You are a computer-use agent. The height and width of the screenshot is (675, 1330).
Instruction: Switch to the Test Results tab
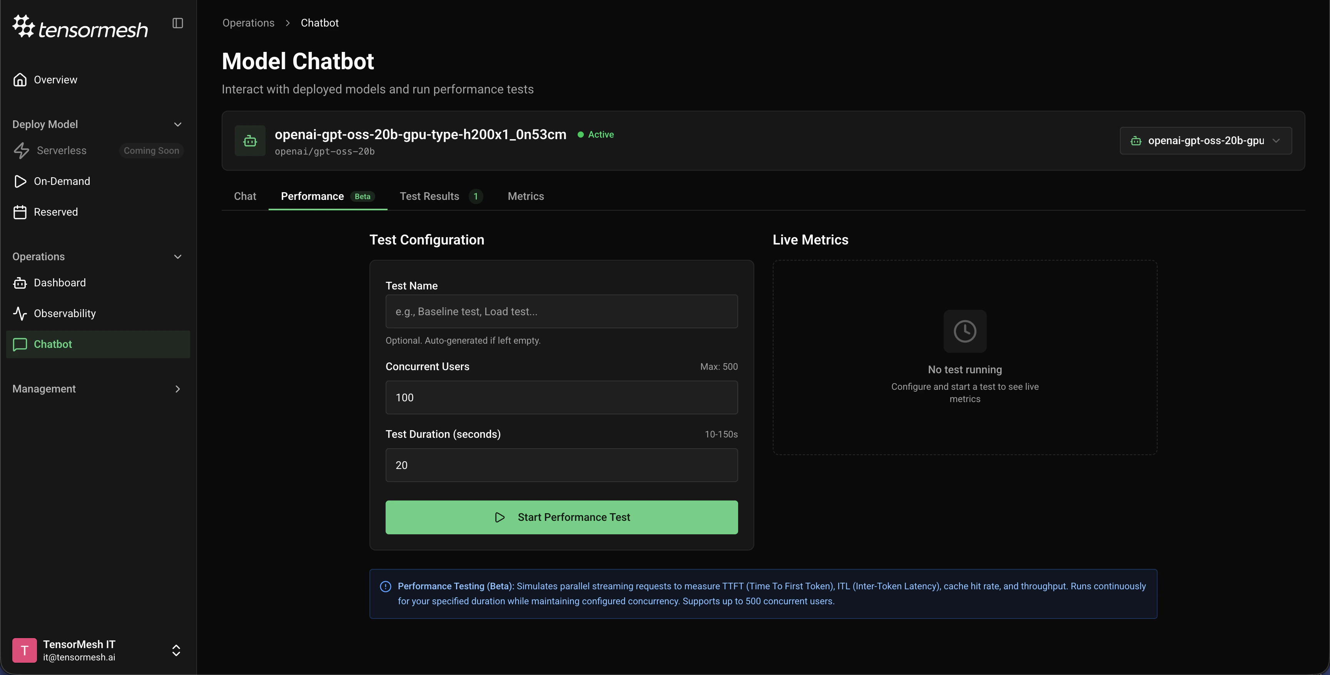click(x=429, y=196)
